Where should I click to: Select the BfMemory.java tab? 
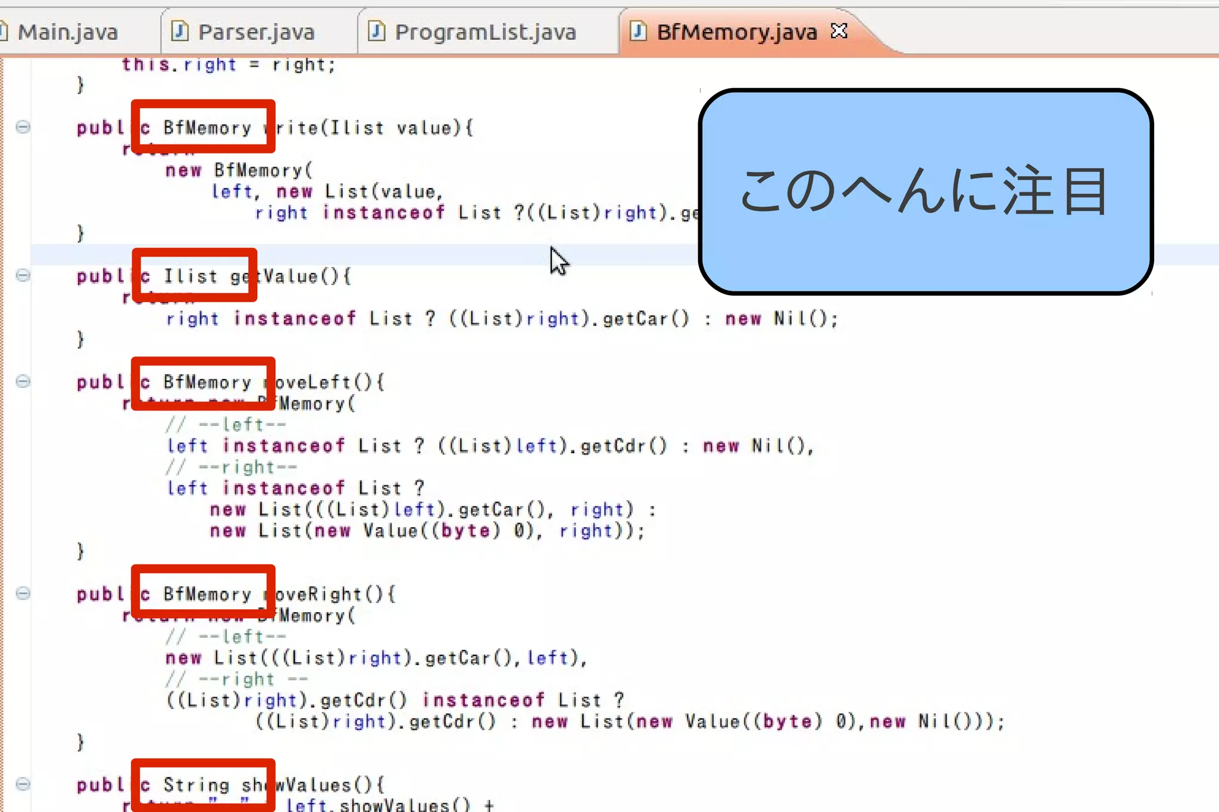tap(736, 32)
